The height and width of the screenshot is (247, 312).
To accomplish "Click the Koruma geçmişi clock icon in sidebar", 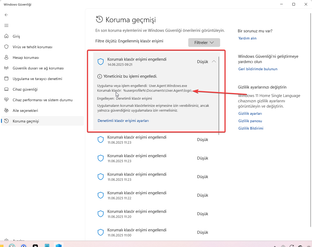I will (6, 121).
